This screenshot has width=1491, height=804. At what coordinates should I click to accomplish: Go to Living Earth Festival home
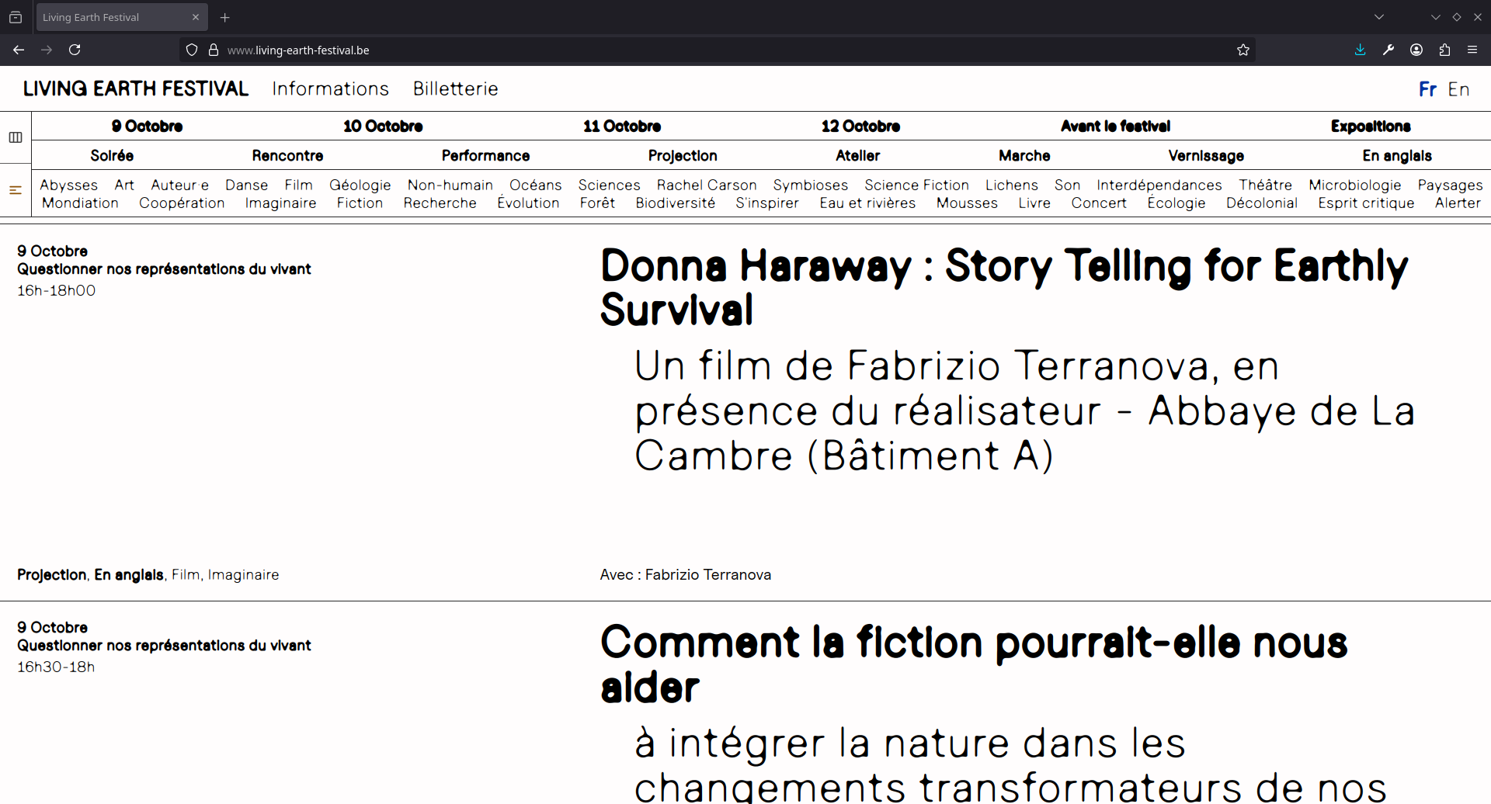[x=136, y=88]
